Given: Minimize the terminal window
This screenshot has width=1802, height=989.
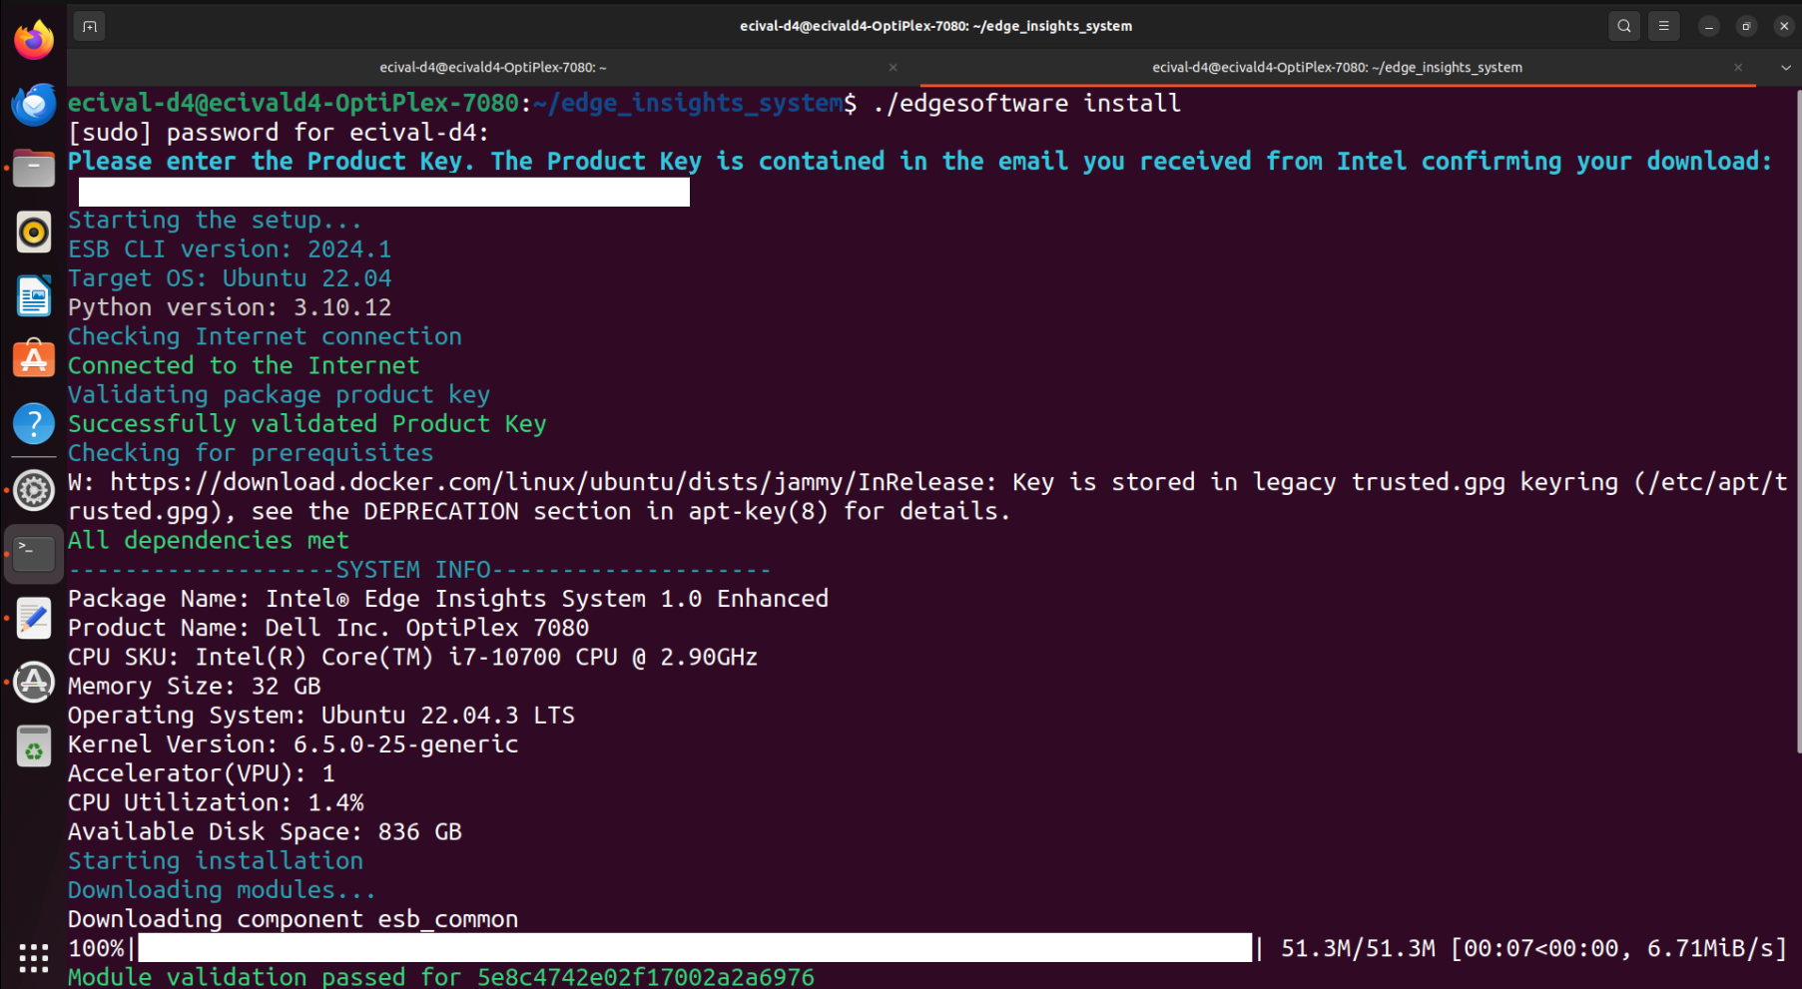Looking at the screenshot, I should [x=1709, y=27].
